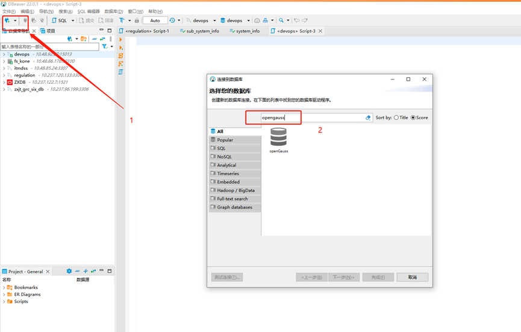Toggle navigator link with editor icon
This screenshot has height=332, width=521.
tap(102, 39)
